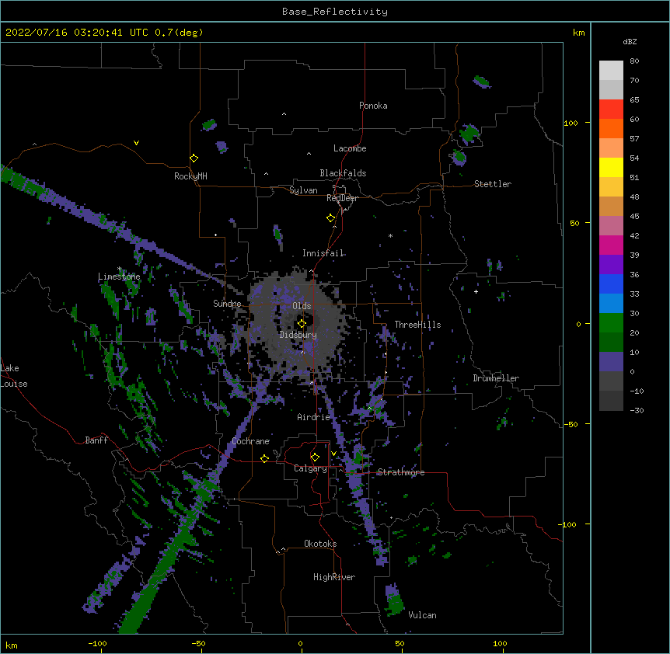
Task: Select the Vulcan label
Action: tap(422, 615)
